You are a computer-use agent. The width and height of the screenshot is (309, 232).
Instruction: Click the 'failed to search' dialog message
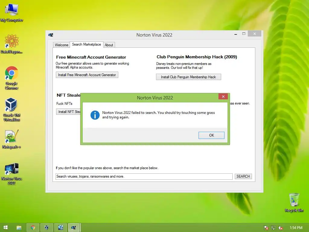158,115
